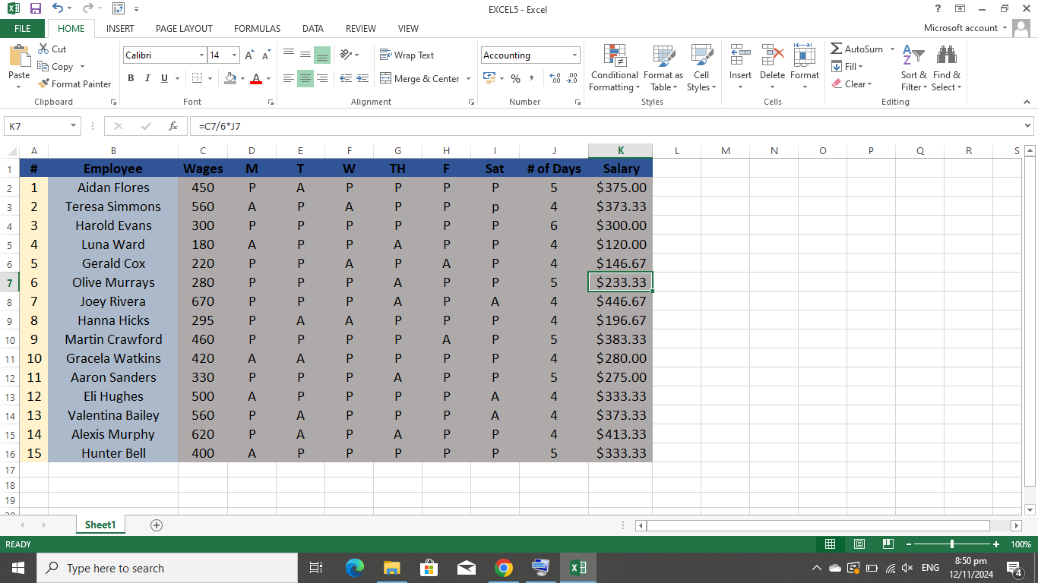
Task: Apply Percent Style format
Action: click(x=515, y=78)
